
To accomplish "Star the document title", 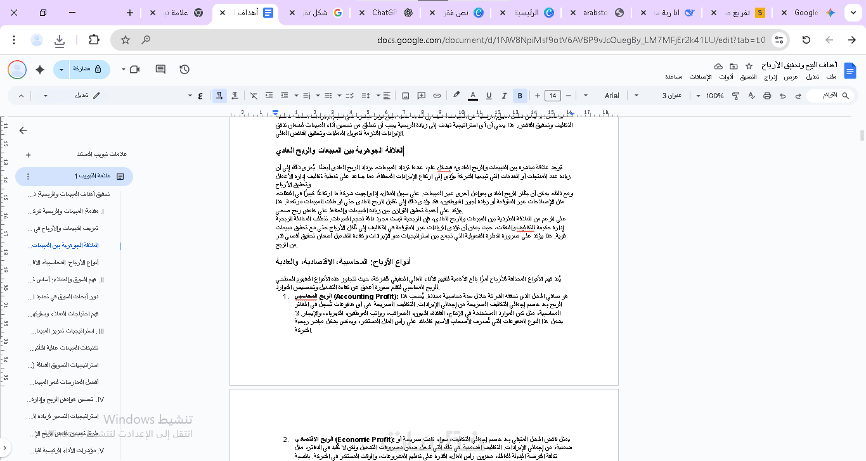I will click(749, 66).
